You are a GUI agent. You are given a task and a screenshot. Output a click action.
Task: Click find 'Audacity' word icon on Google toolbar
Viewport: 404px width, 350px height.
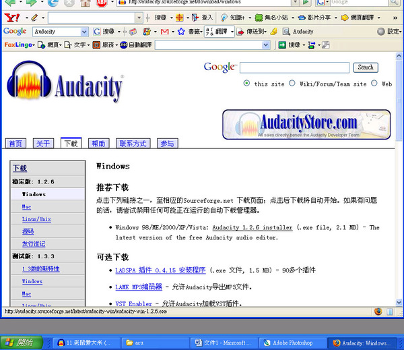point(286,32)
